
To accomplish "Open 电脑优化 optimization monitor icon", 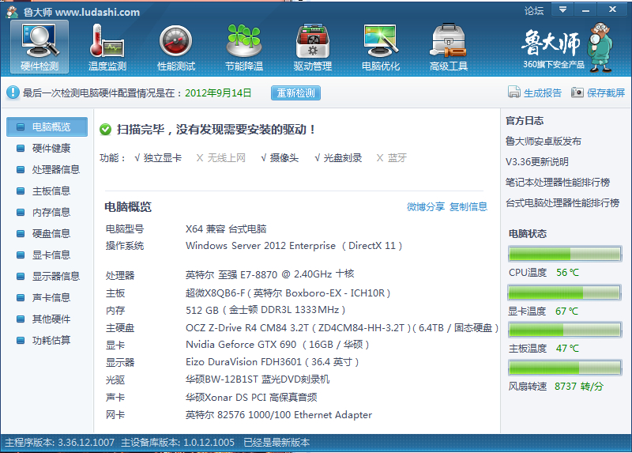I will click(381, 47).
